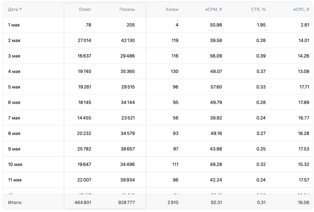Image resolution: width=314 pixels, height=212 pixels.
Task: Select the 7 мая date cell
Action: [14, 118]
